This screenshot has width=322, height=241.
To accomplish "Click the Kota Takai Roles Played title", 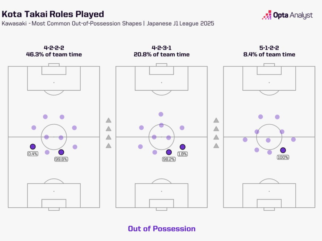I will [53, 14].
